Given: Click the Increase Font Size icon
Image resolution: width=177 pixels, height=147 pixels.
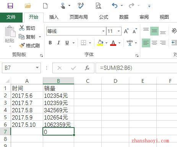Looking at the screenshot, I should click(126, 31).
